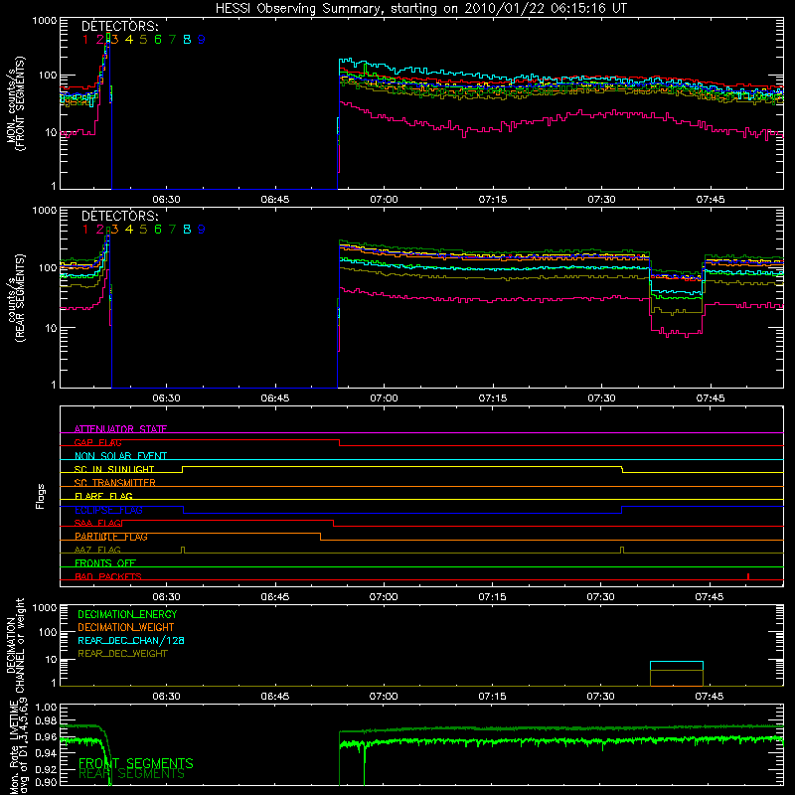Click the GAP_FLAG label
Image resolution: width=795 pixels, height=795 pixels.
click(97, 442)
